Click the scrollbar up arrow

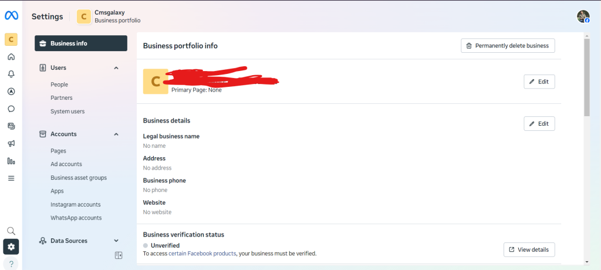tap(587, 35)
